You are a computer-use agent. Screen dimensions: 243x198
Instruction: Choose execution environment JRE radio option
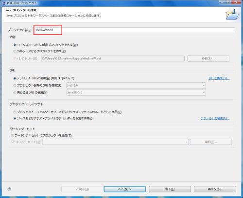(x=15, y=92)
